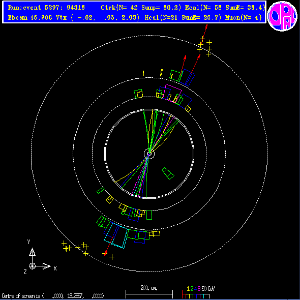Viewport: 300px width, 300px height.
Task: Select the Ecal(N= 58 SumE= 38.4) entry
Action: click(x=225, y=8)
